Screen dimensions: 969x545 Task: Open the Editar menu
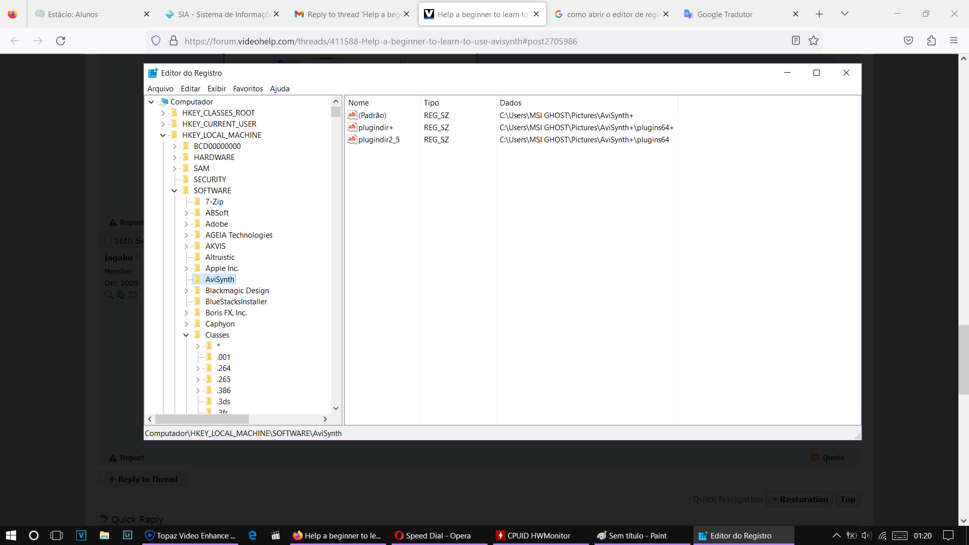point(190,88)
